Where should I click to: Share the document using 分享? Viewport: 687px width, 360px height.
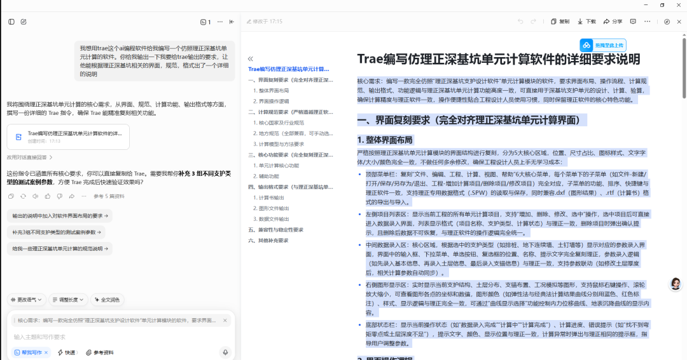613,22
